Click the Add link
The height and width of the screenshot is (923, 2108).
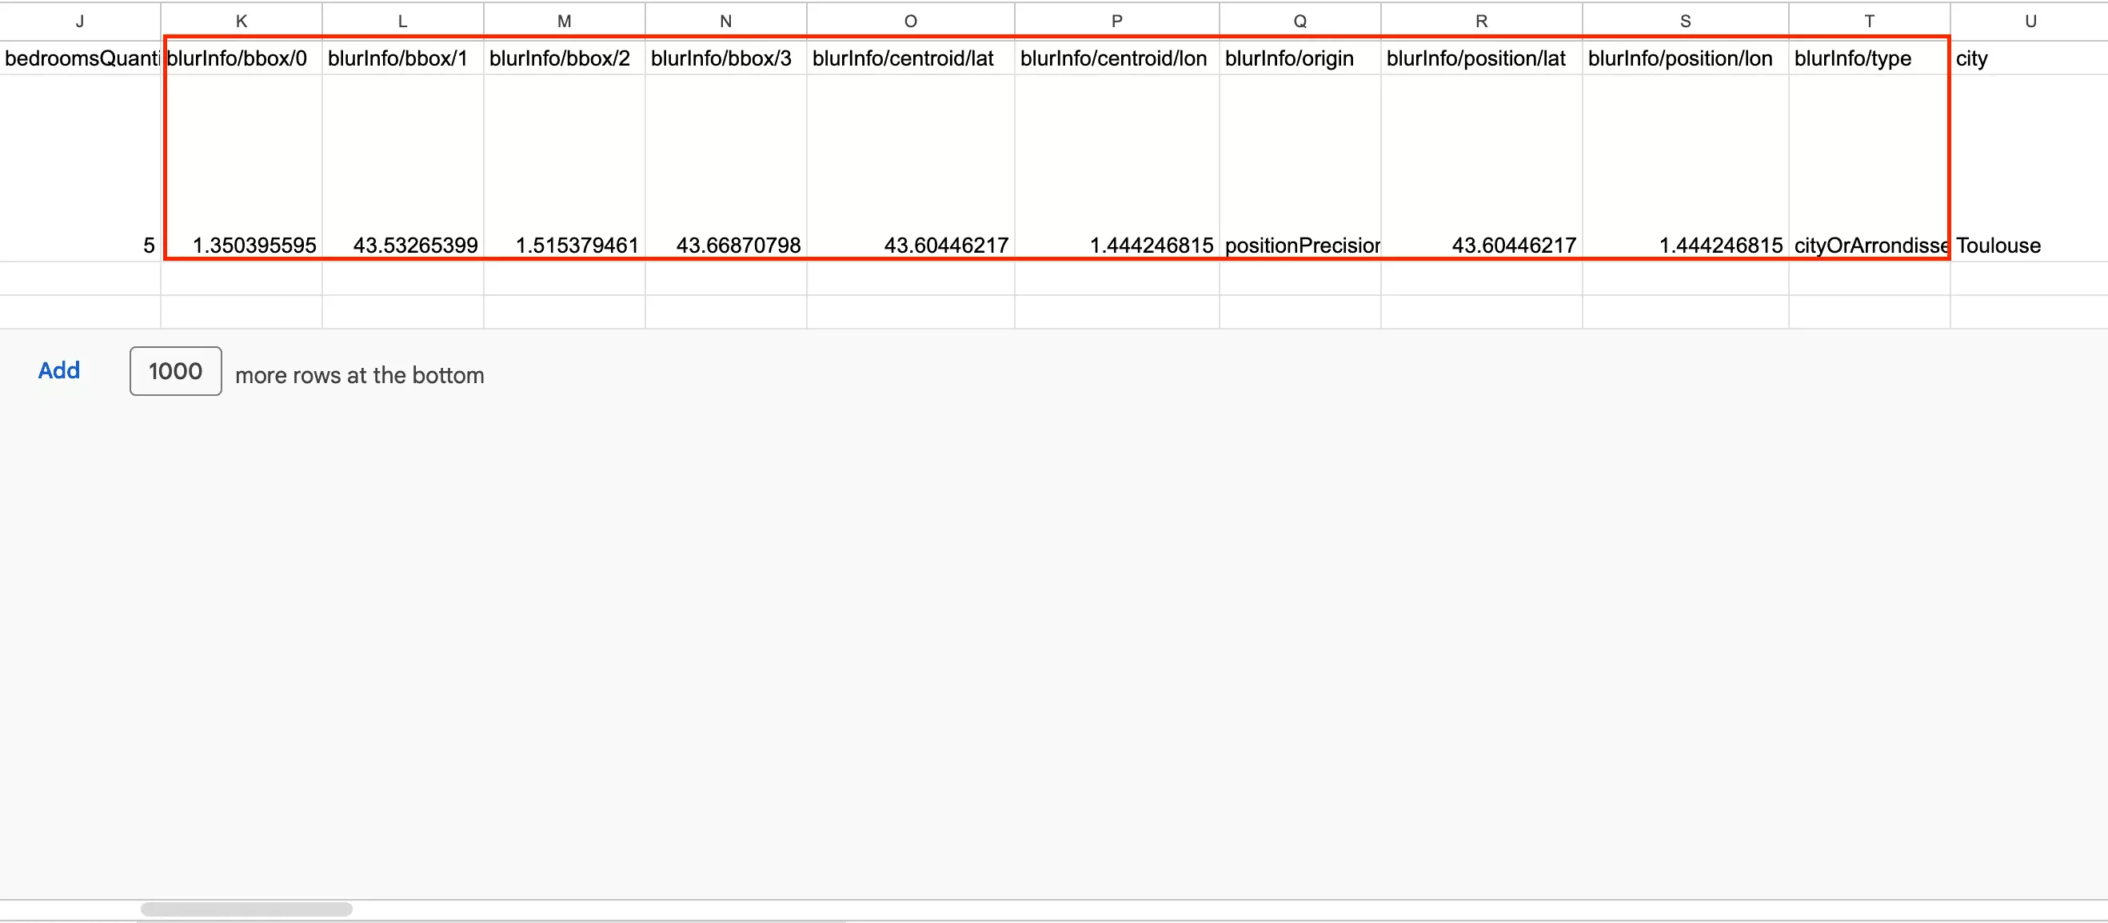click(58, 370)
